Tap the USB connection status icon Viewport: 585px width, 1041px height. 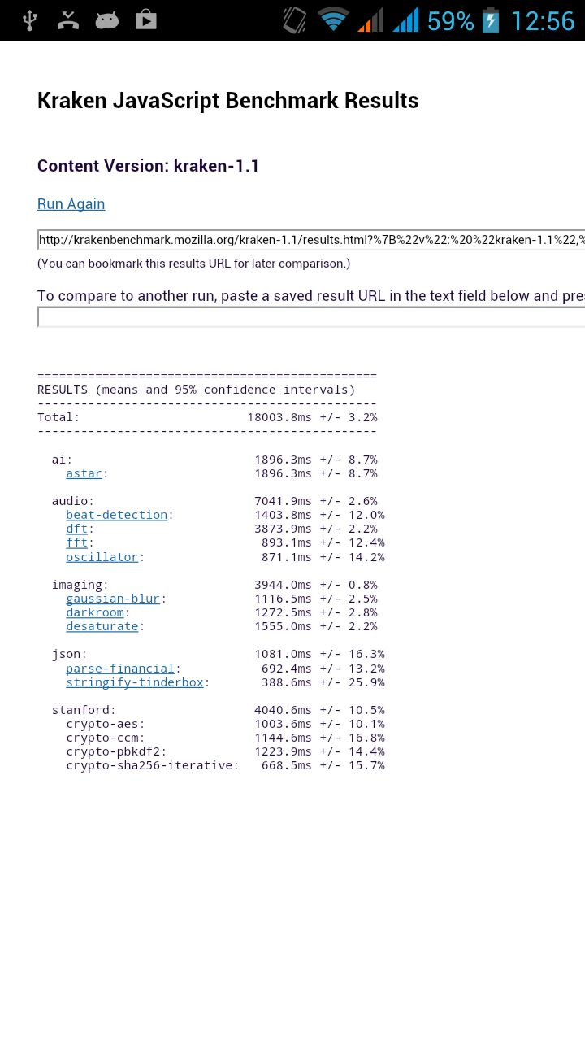[x=30, y=20]
